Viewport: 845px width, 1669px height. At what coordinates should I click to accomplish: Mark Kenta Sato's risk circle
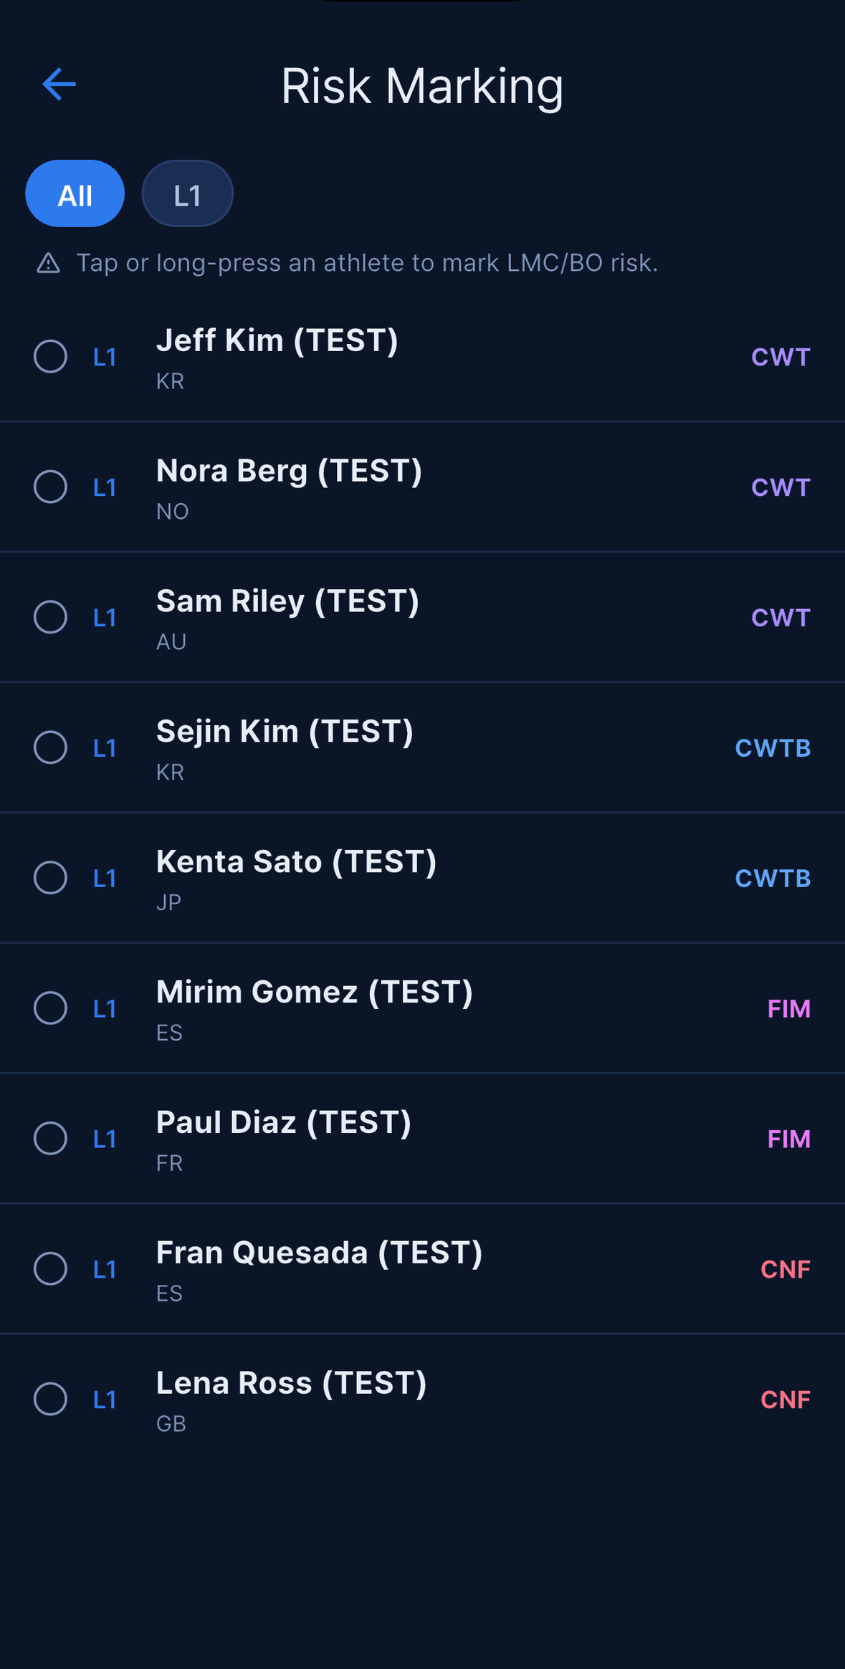pos(51,878)
